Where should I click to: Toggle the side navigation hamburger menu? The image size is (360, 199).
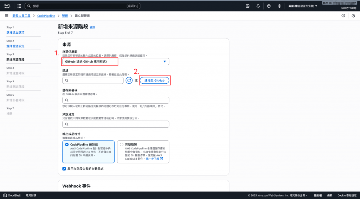pos(7,15)
